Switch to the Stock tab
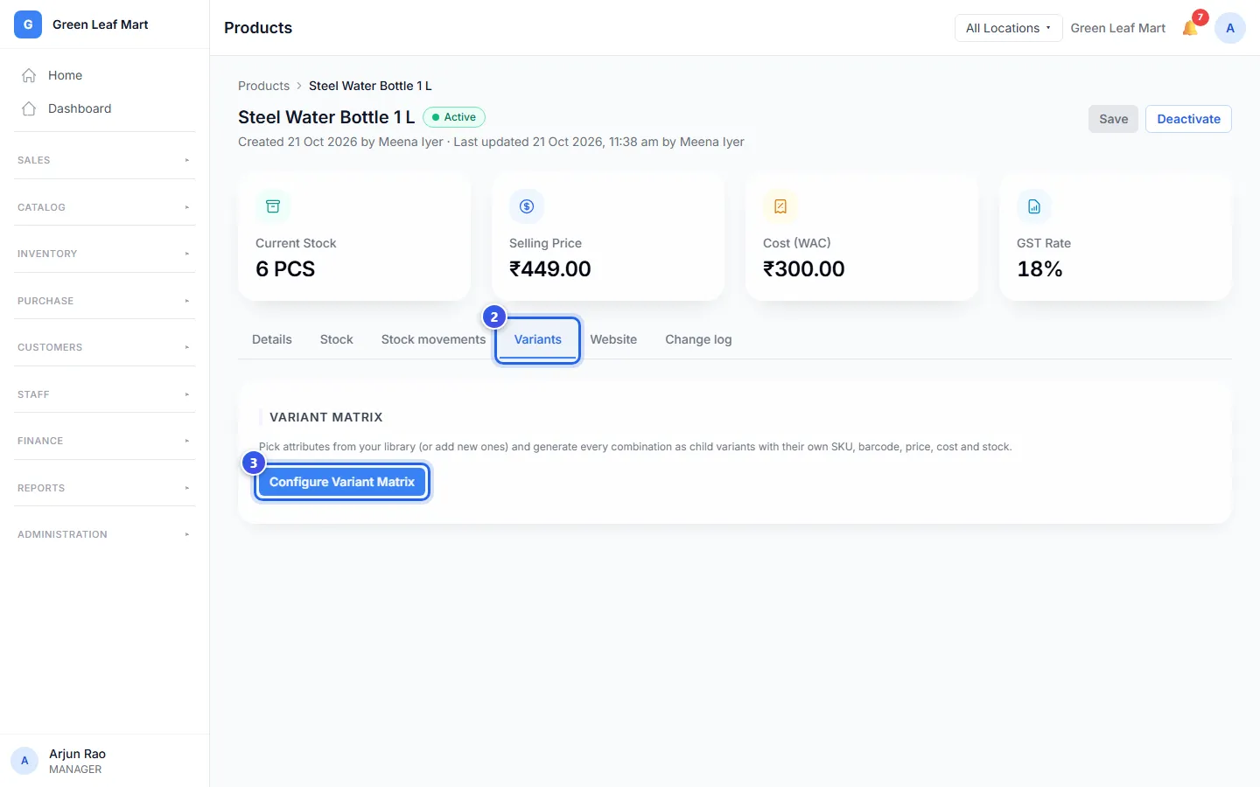This screenshot has width=1260, height=787. pos(337,339)
